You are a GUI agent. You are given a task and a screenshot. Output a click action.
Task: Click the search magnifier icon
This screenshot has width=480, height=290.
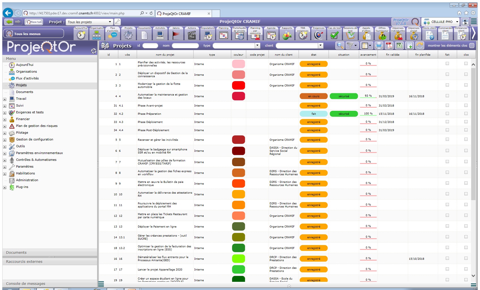point(340,46)
